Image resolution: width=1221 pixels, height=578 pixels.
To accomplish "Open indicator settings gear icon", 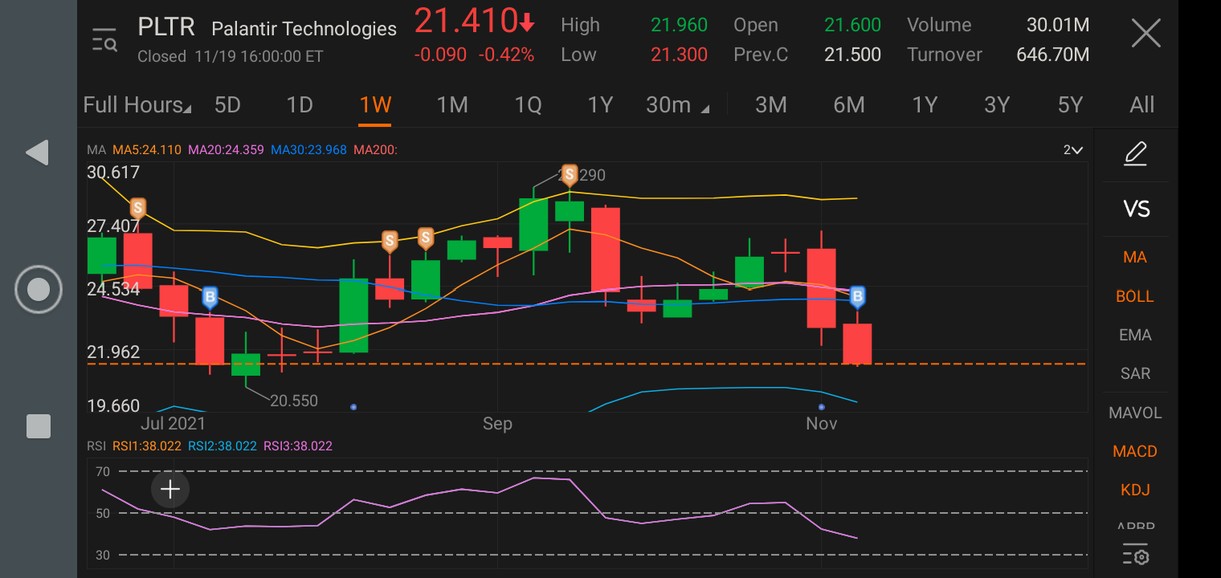I will click(x=1135, y=555).
